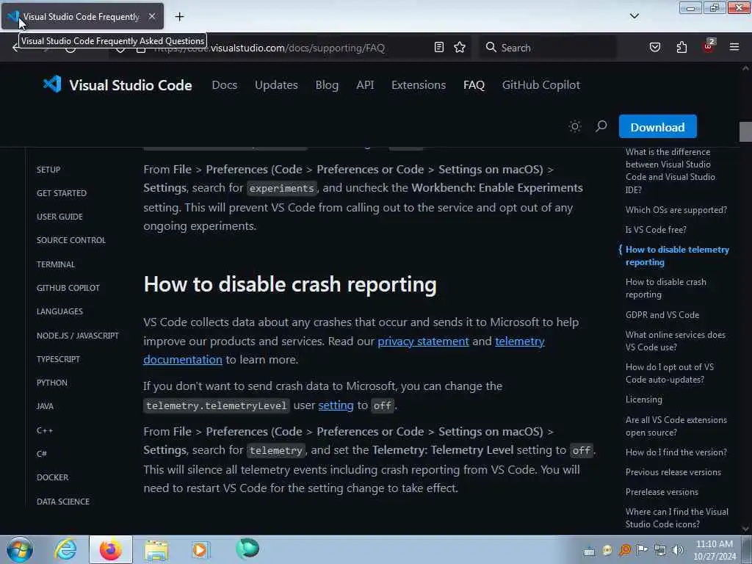
Task: Jump to 'Prerelease versions' section
Action: tap(662, 492)
